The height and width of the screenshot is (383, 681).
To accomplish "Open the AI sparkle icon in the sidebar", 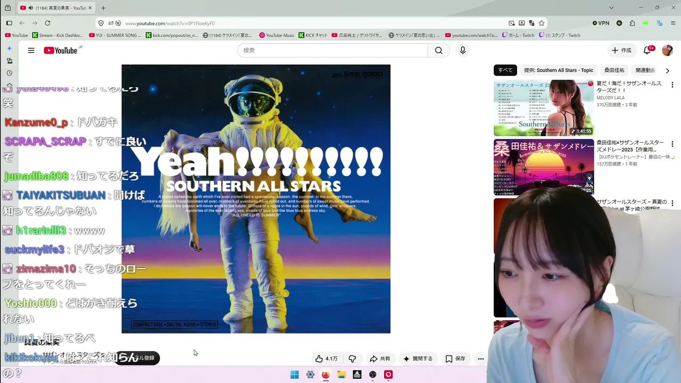I will [x=9, y=48].
